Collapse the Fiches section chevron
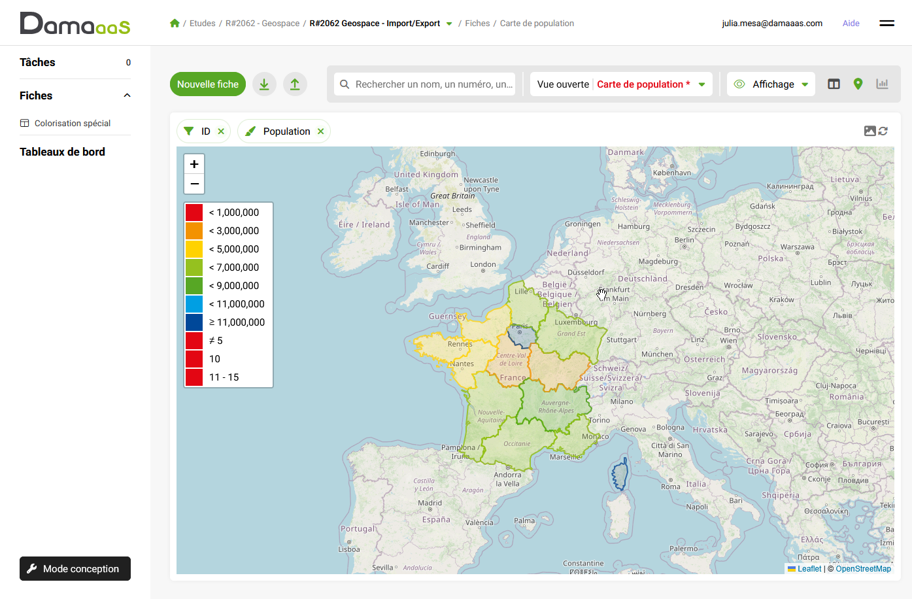This screenshot has height=599, width=912. tap(127, 95)
